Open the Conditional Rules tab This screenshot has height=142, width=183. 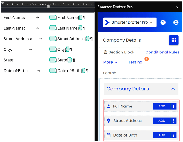(162, 52)
